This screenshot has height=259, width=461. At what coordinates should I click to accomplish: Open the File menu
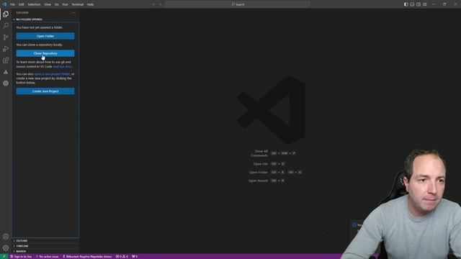point(12,4)
